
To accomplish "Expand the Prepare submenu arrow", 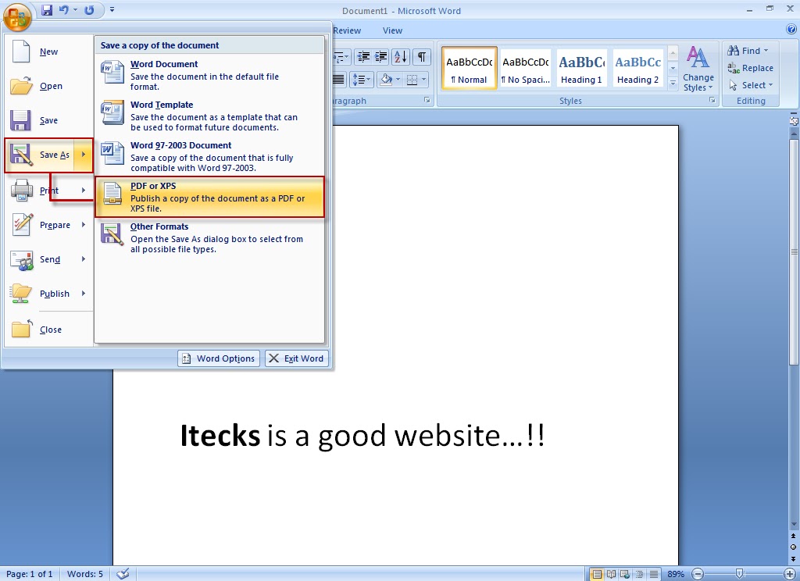I will (x=84, y=225).
